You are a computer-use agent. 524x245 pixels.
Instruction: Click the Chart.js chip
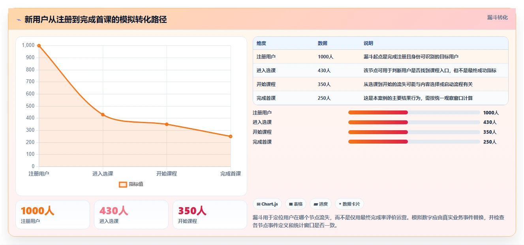coord(267,204)
